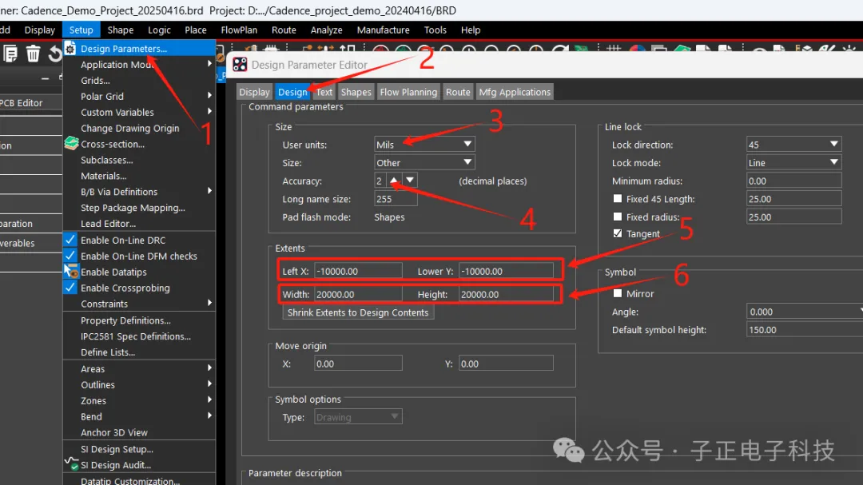Click the Cross-section layer stack icon
Viewport: 863px width, 485px height.
pos(71,144)
